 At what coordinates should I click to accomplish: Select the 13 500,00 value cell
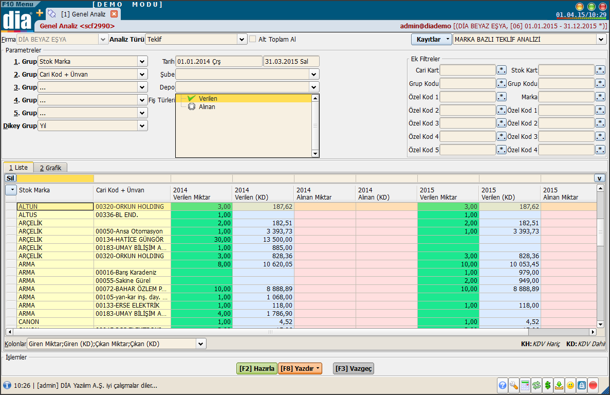(263, 239)
